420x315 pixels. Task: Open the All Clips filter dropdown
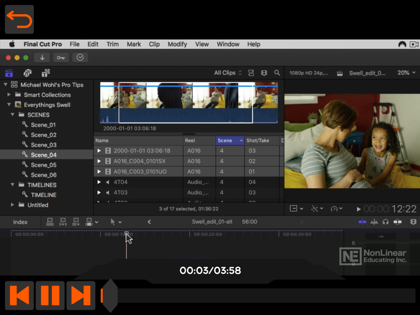(x=228, y=73)
